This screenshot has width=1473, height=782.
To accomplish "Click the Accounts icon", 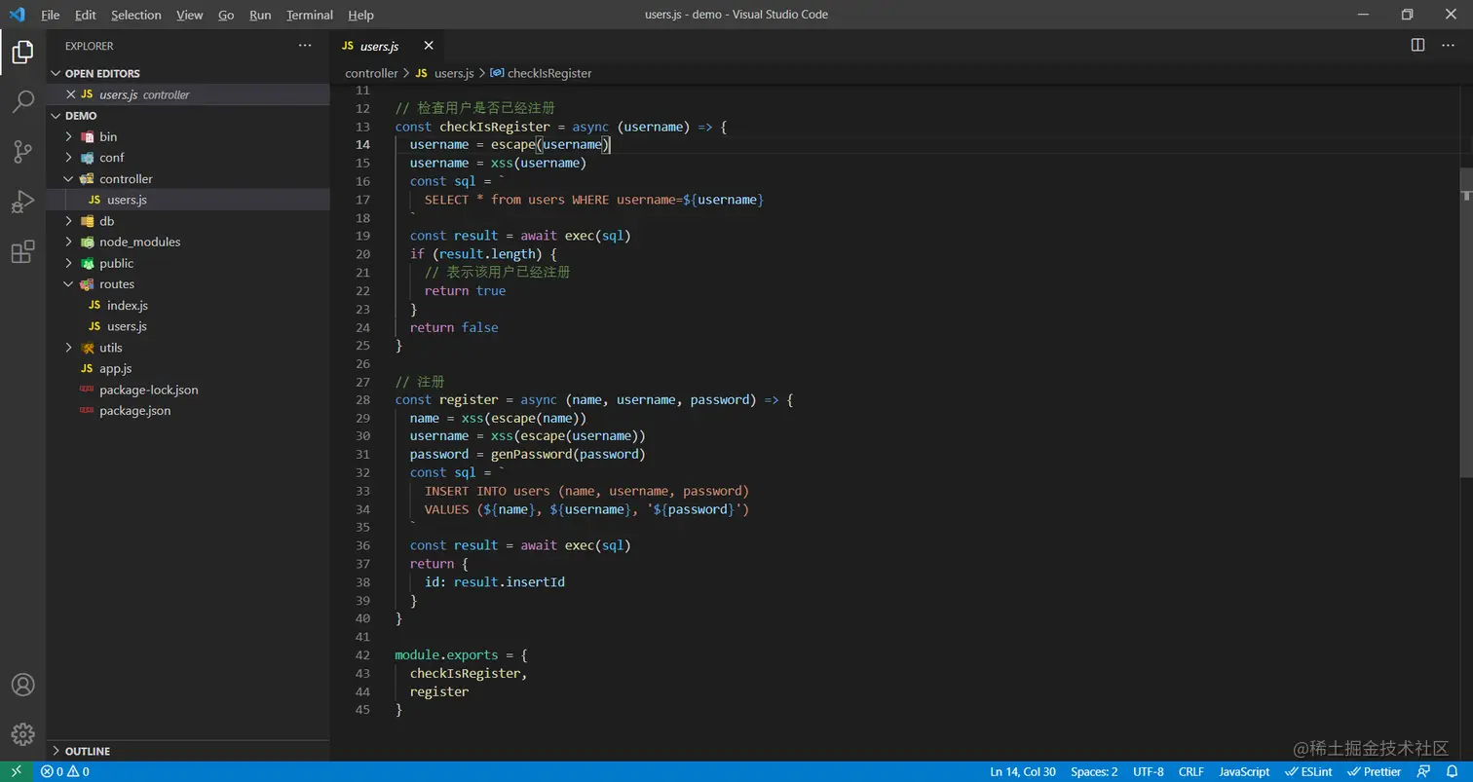I will click(x=22, y=685).
